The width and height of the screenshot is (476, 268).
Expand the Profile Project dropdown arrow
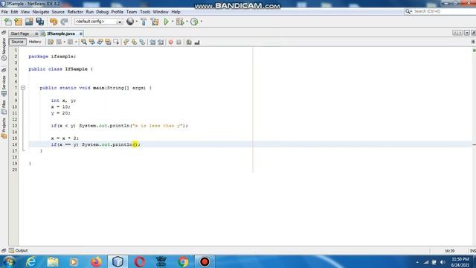pyautogui.click(x=202, y=22)
